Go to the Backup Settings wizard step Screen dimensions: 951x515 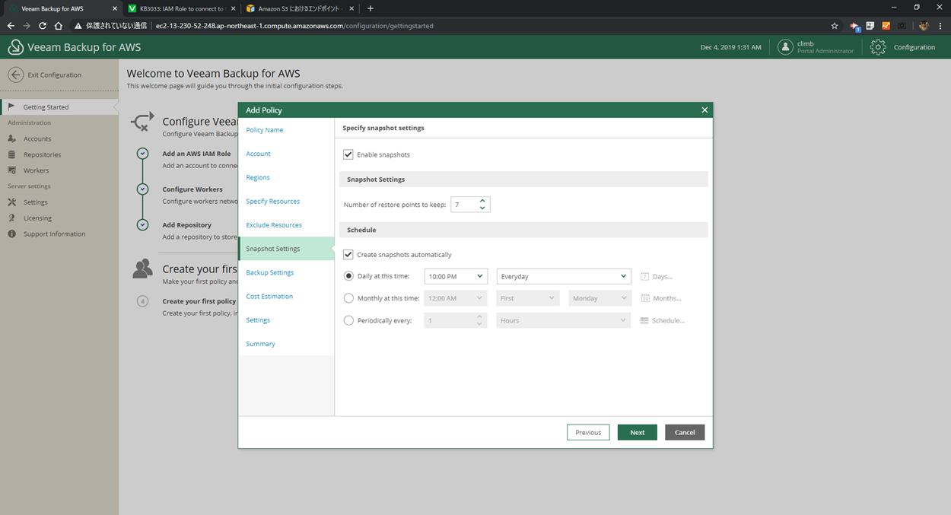pyautogui.click(x=270, y=272)
